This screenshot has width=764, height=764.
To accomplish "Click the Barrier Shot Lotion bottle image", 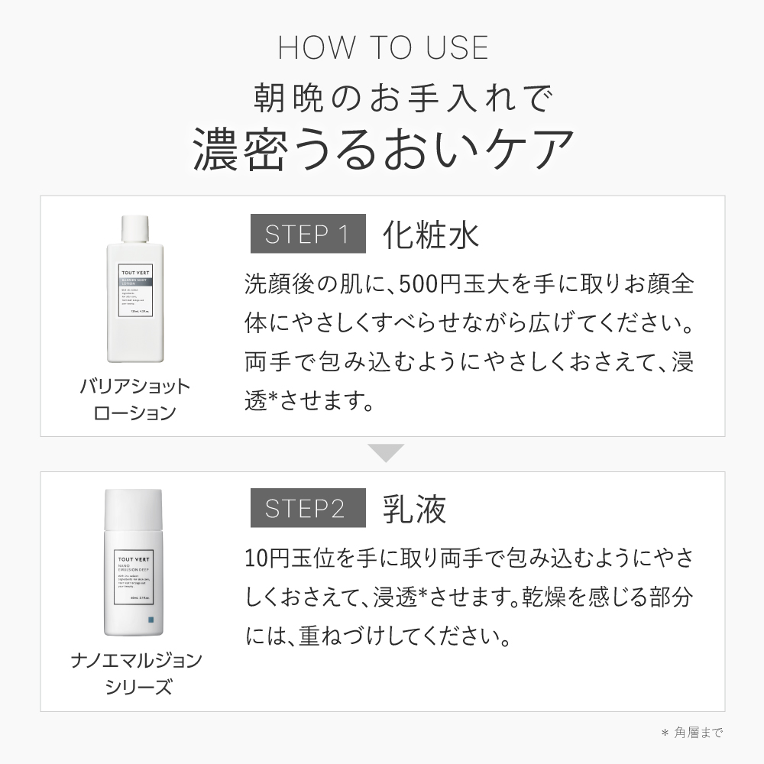I will click(135, 289).
